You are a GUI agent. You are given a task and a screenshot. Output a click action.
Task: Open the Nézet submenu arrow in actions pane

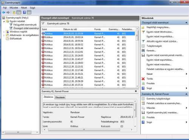tap(186, 74)
